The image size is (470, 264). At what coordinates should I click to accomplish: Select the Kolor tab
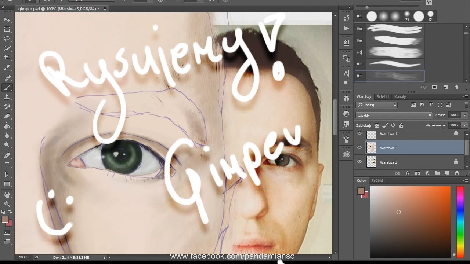(x=361, y=181)
